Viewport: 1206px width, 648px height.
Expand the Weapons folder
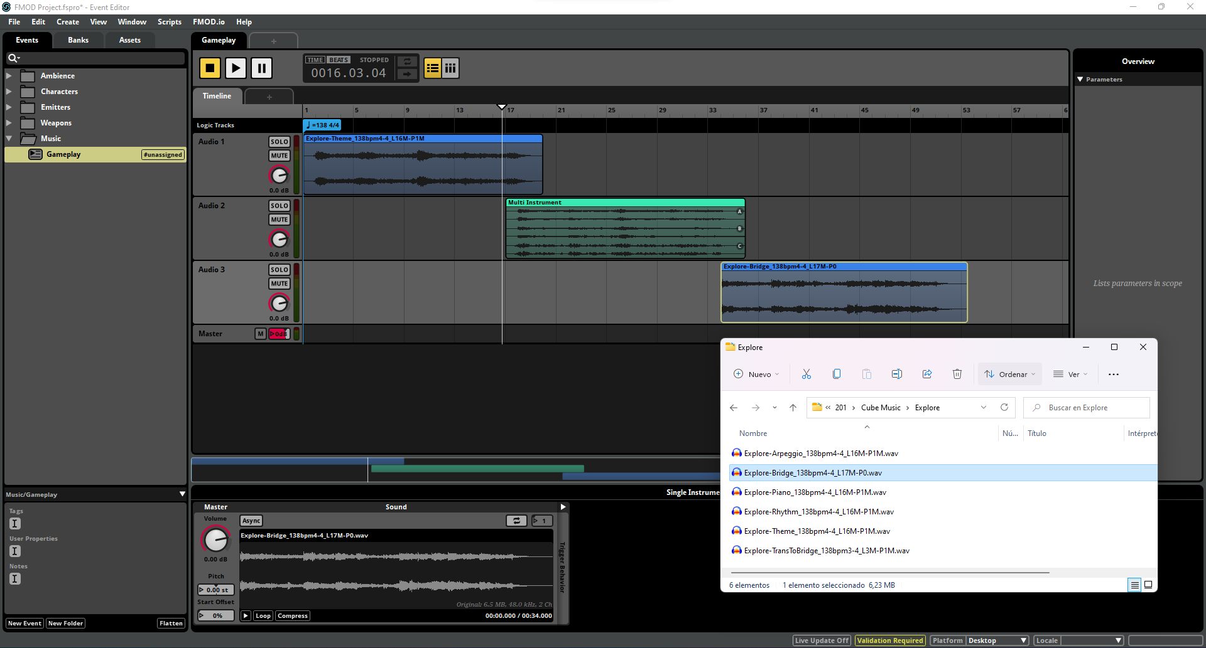9,123
